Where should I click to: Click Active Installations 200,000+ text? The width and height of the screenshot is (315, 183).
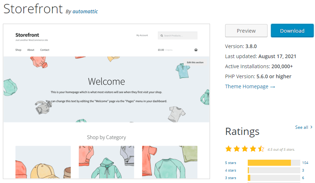click(x=259, y=66)
